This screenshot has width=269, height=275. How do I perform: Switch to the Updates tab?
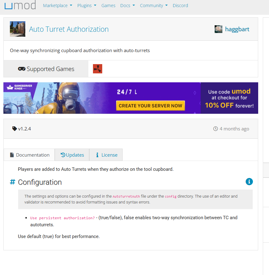coord(72,155)
